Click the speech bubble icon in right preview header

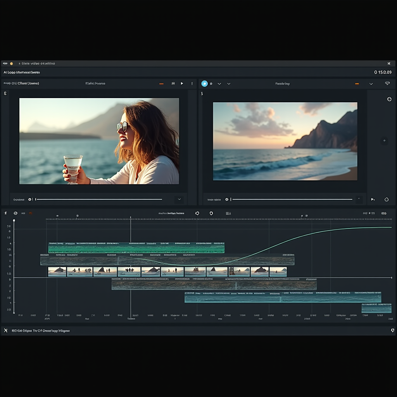pos(387,83)
